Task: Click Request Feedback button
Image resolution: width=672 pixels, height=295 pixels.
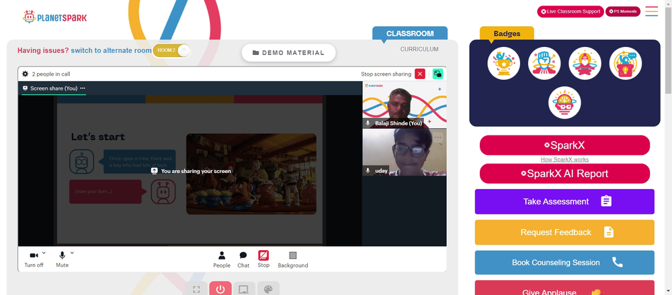Action: pos(564,232)
